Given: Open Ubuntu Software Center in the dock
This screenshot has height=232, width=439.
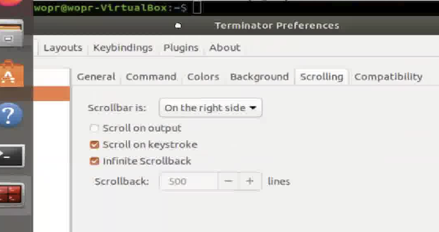Looking at the screenshot, I should point(11,73).
